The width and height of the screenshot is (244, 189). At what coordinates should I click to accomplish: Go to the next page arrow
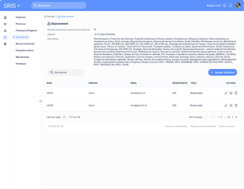(233, 117)
